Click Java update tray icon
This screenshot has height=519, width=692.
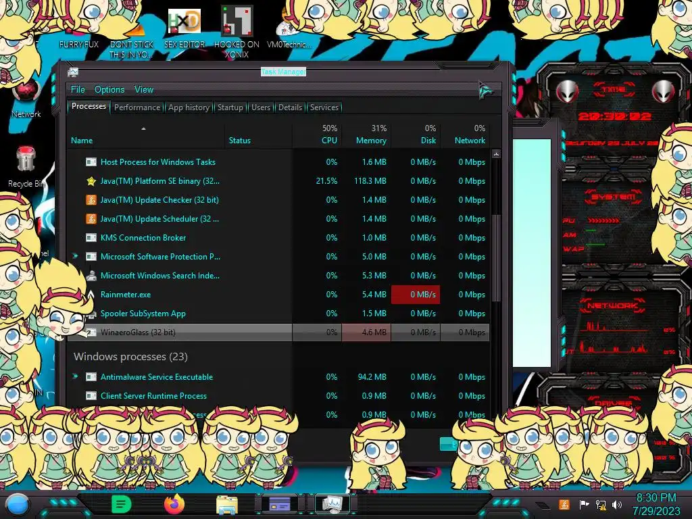pos(564,504)
